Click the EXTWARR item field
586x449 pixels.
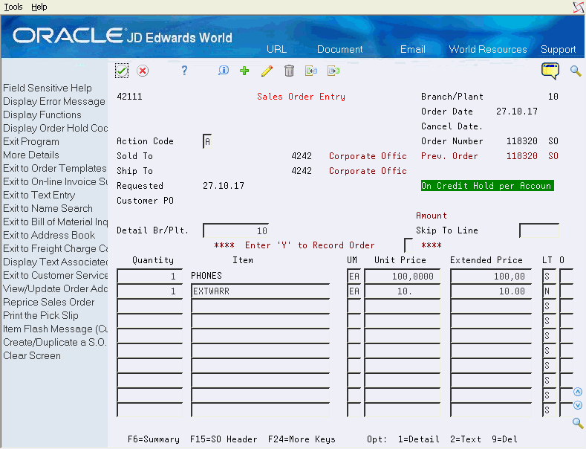click(261, 291)
